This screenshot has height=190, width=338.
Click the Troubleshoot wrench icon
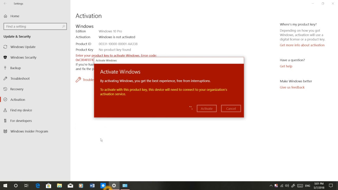[x=78, y=80]
